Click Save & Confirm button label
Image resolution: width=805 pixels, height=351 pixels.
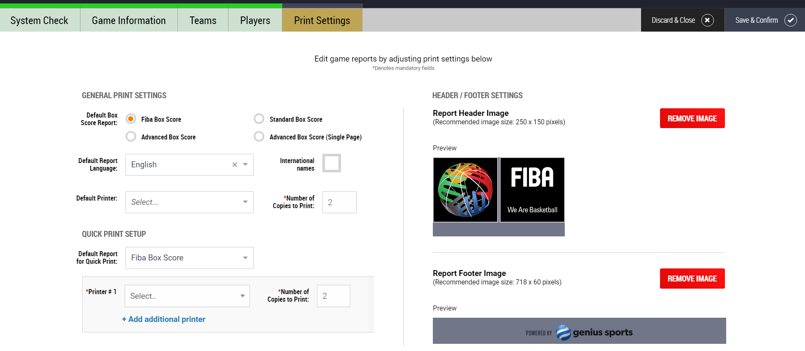pos(757,20)
